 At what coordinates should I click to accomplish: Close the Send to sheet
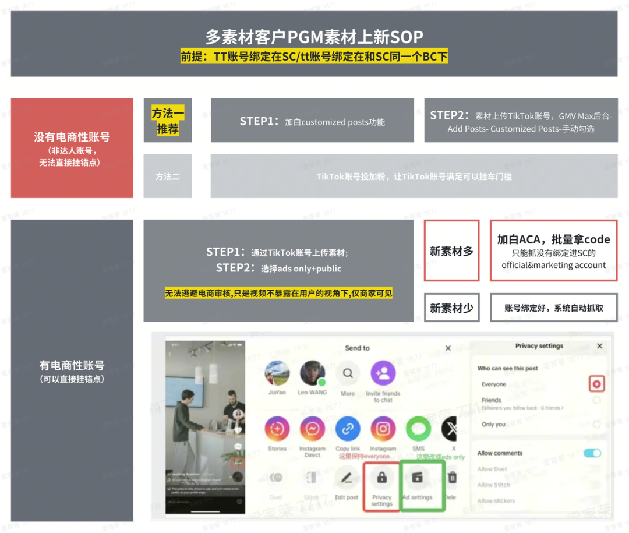coord(447,348)
